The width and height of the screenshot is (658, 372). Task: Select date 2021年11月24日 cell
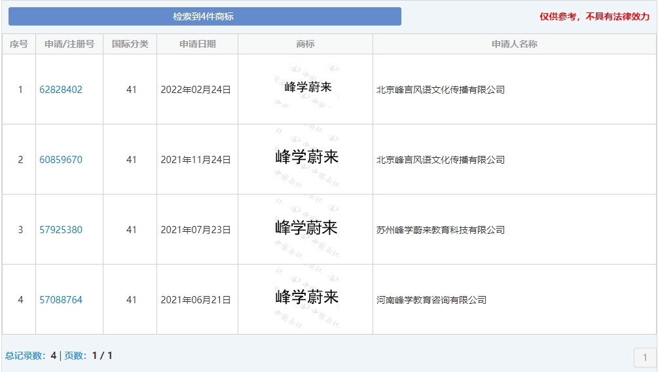point(196,160)
